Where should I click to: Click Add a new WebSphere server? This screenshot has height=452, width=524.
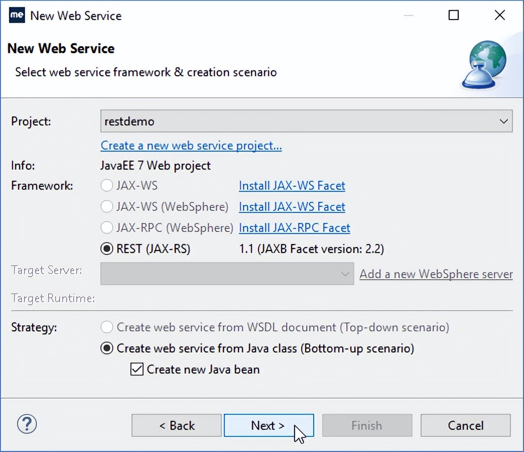pos(436,274)
